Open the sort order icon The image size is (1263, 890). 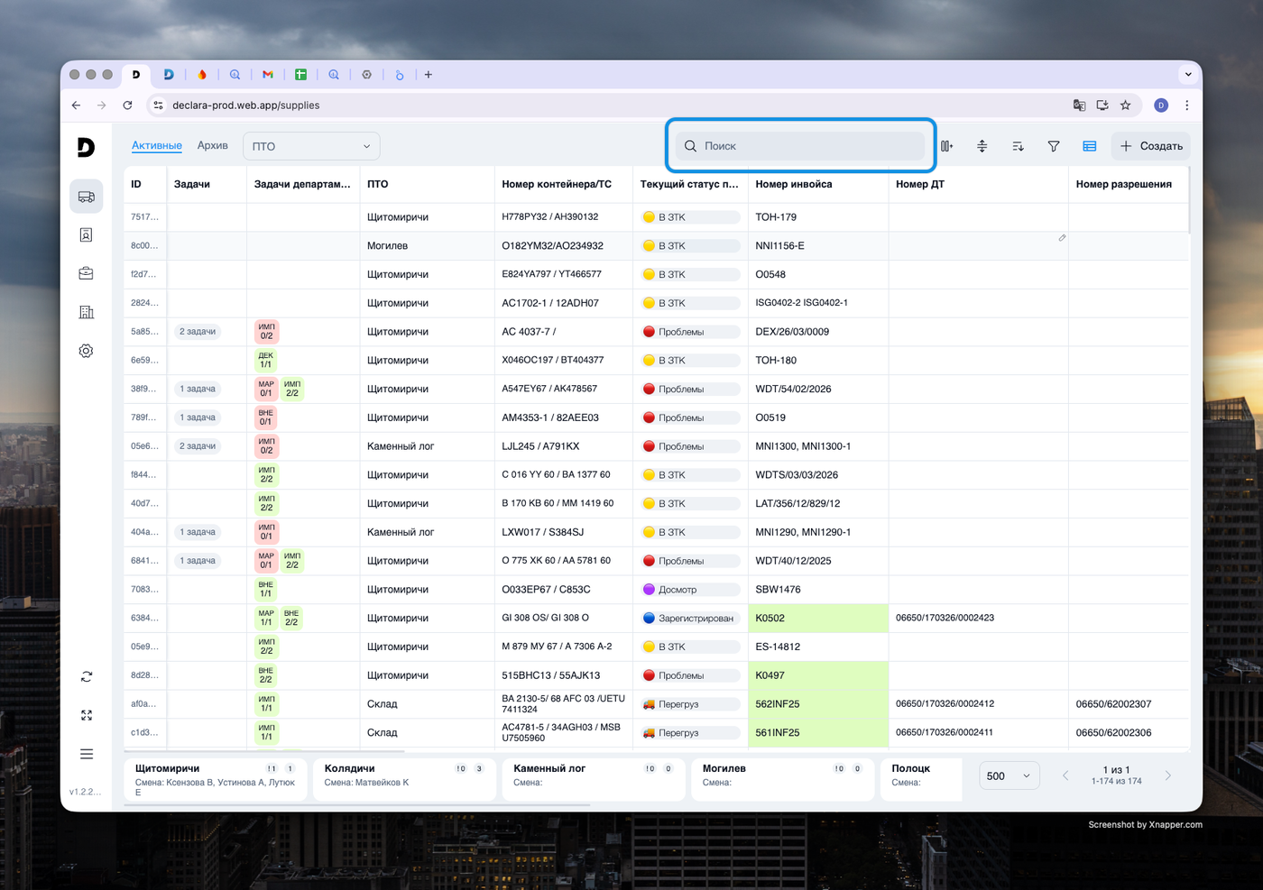click(1018, 146)
